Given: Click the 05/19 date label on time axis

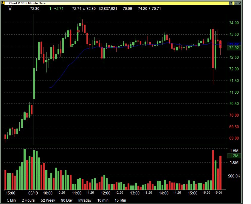Looking at the screenshot, I should click(33, 193).
